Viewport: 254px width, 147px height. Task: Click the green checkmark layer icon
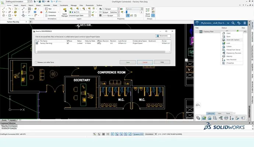93,12
